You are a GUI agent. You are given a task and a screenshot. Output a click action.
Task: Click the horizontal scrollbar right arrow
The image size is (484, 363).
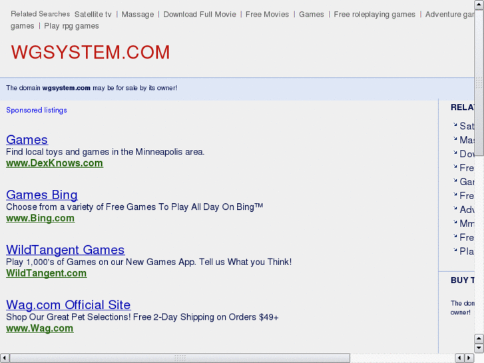[469, 358]
